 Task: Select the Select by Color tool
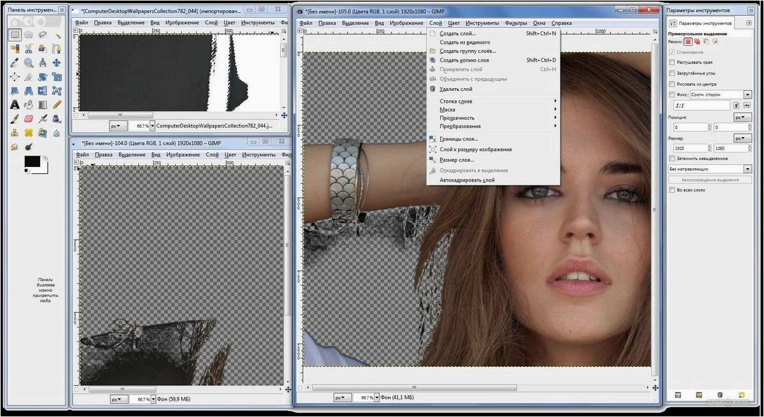click(15, 49)
